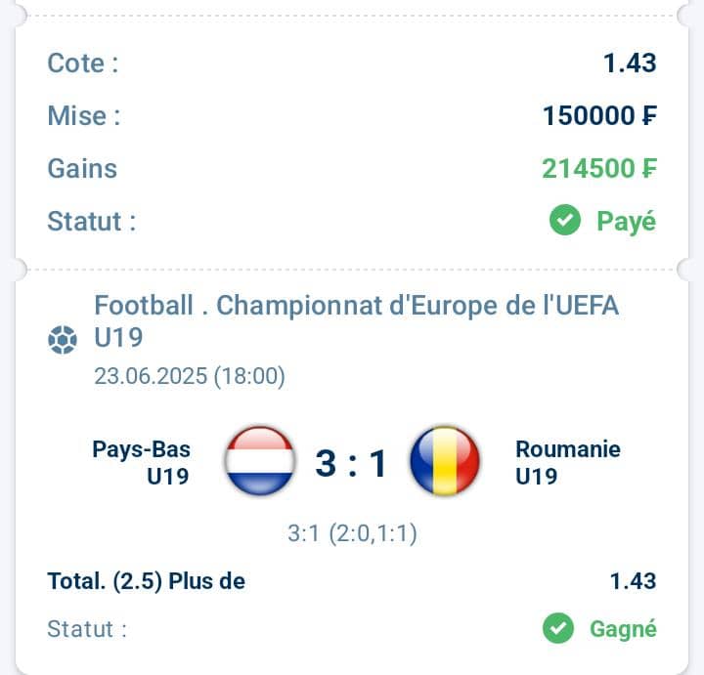The image size is (704, 675).
Task: Click the bet odds 1.43 beside Total
Action: click(x=633, y=581)
